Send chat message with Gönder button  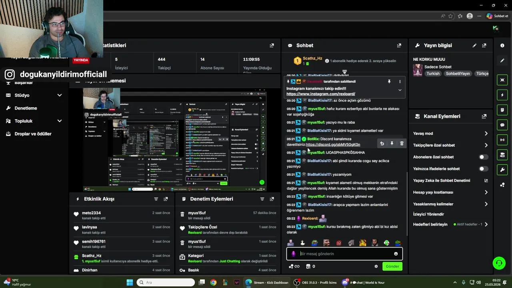[x=392, y=266]
